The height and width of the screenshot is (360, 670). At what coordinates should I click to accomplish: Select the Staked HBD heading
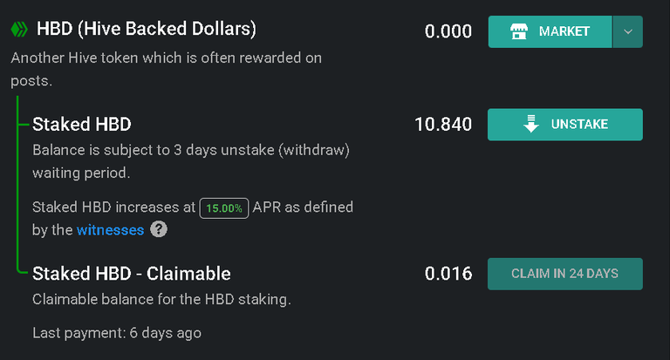point(82,125)
